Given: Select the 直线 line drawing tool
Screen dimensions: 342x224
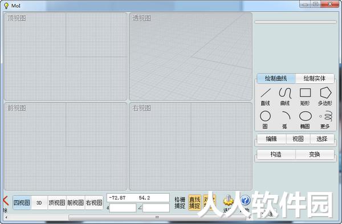Looking at the screenshot, I should (x=266, y=96).
